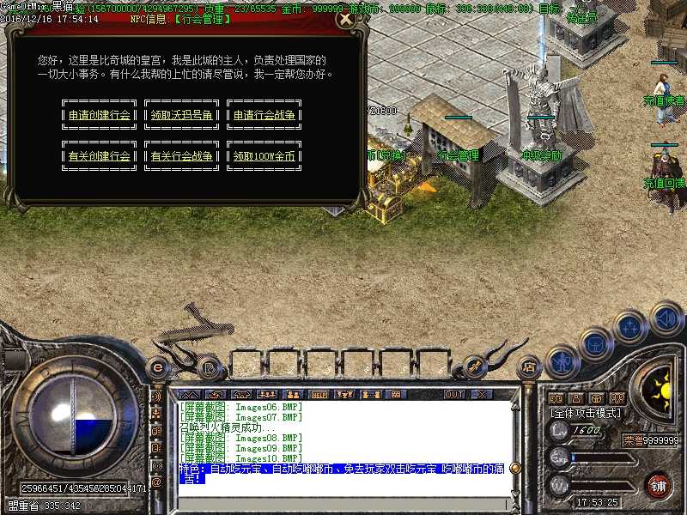Click the mountain-shaped icon in the chat toolbar
The image size is (687, 515).
(190, 395)
